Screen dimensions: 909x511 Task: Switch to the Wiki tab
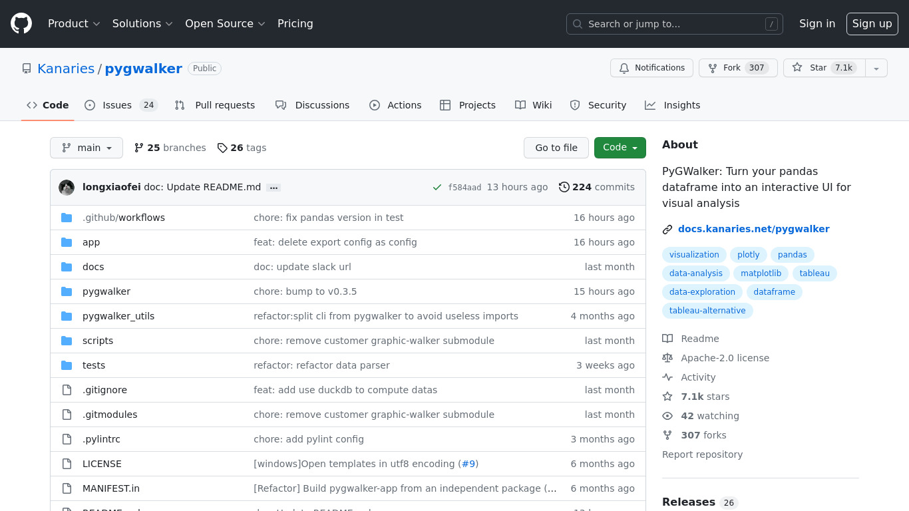pos(534,105)
